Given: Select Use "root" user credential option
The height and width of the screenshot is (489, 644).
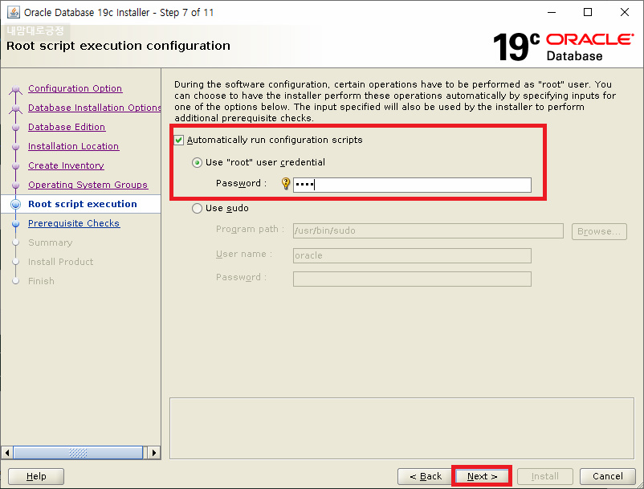Looking at the screenshot, I should (198, 162).
